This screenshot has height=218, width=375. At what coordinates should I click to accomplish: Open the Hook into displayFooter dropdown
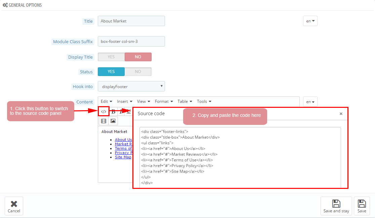[x=131, y=86]
